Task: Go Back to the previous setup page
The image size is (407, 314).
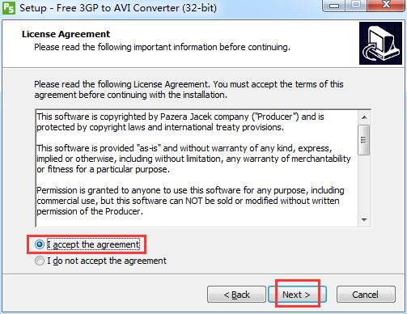Action: 236,295
